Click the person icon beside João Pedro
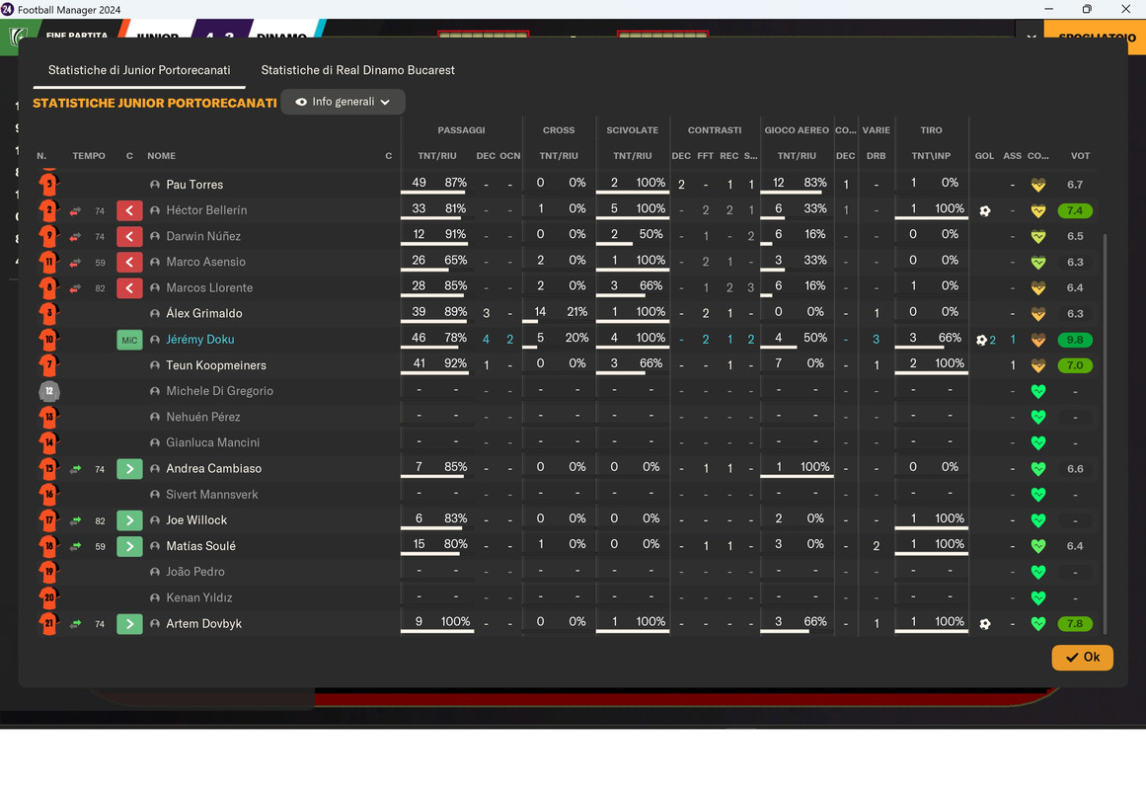This screenshot has width=1146, height=790. [155, 572]
